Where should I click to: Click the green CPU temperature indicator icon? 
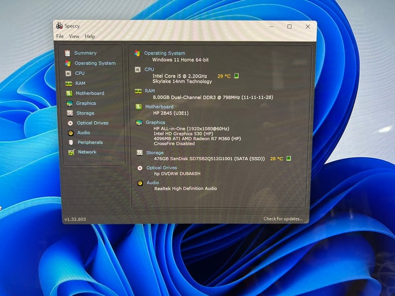(x=236, y=76)
